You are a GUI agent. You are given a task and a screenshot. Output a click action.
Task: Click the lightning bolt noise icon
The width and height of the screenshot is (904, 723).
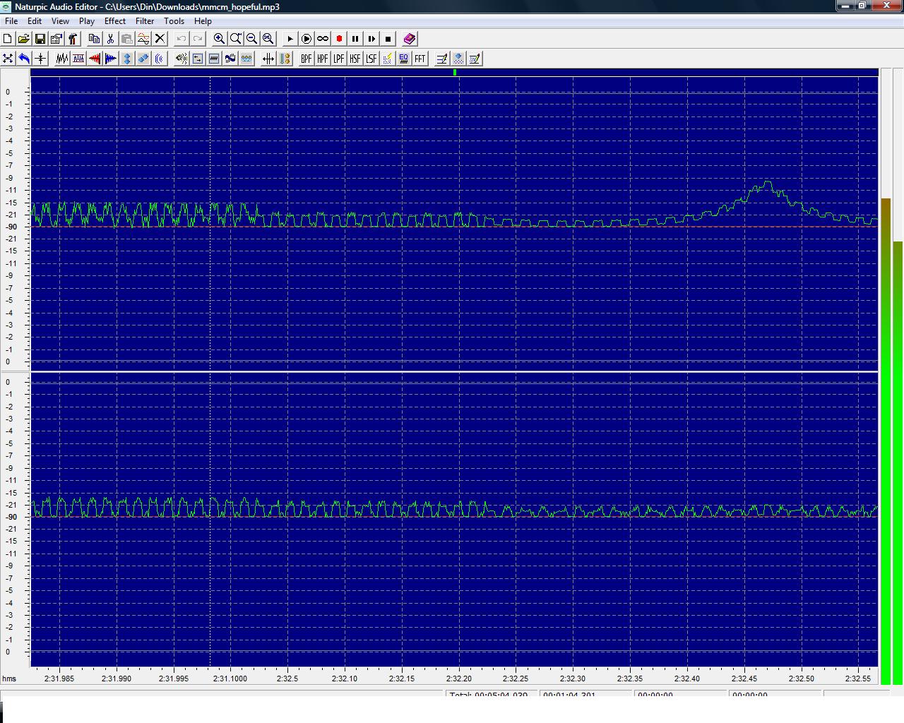tap(388, 59)
